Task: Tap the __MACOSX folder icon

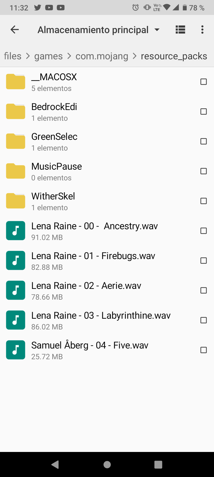Action: [15, 82]
